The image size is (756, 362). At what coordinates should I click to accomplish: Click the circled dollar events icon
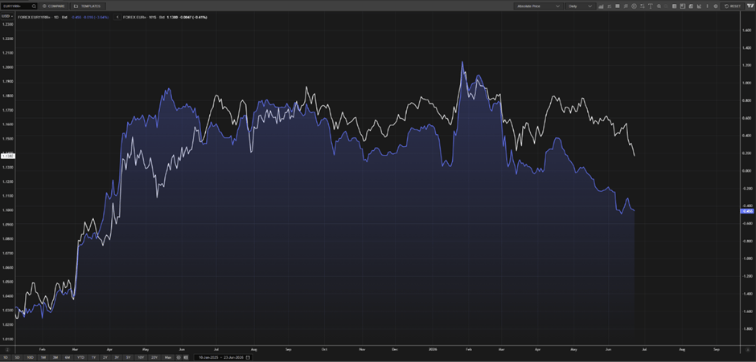634,6
